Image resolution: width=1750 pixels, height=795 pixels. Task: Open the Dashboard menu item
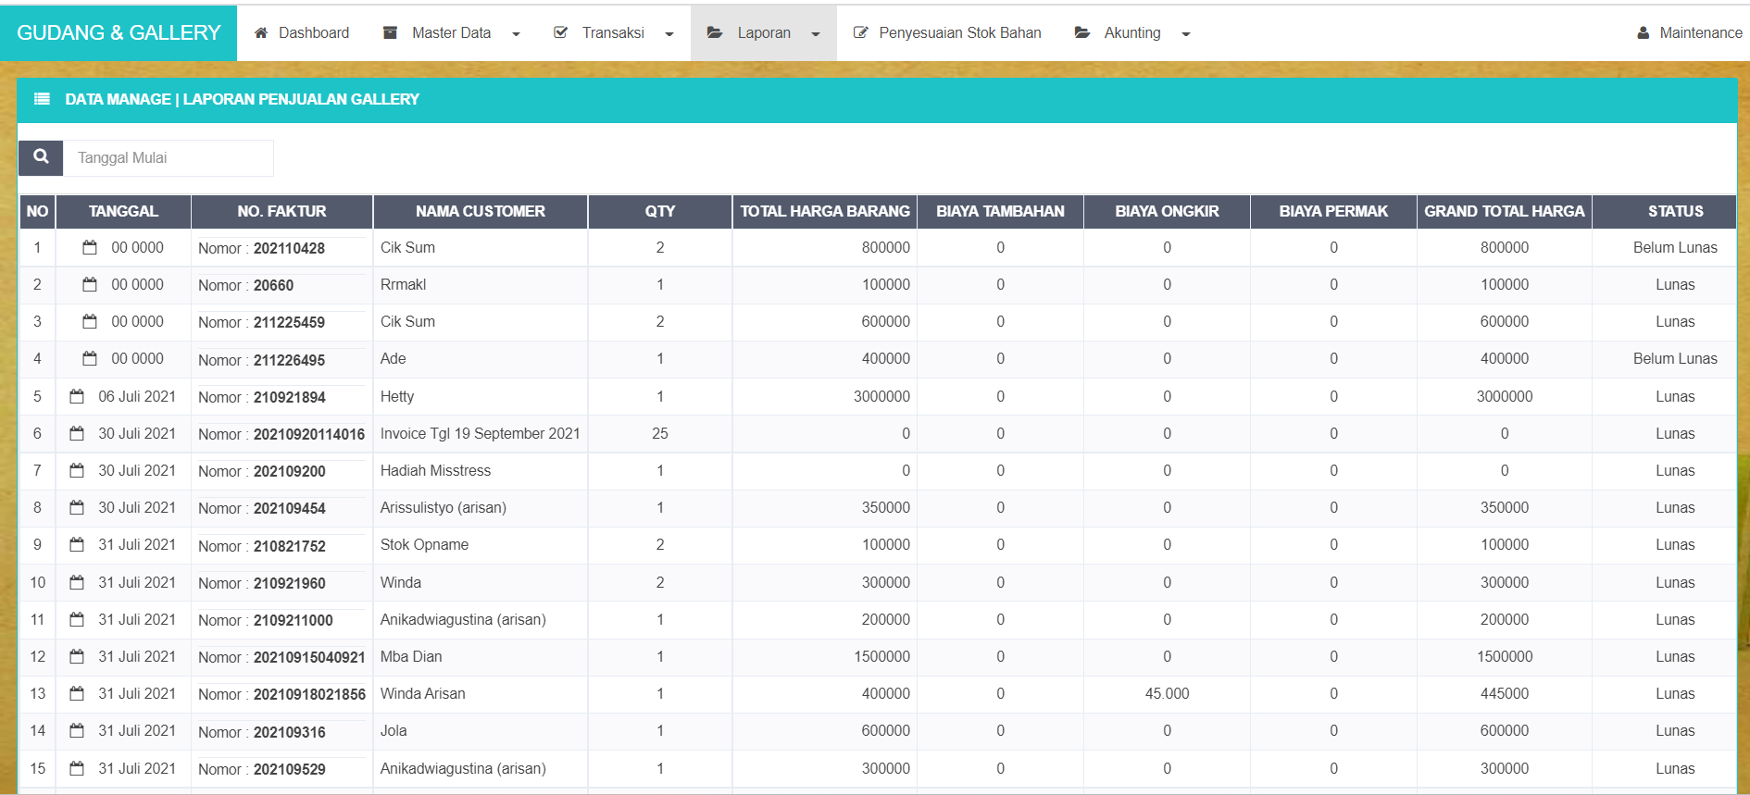coord(313,33)
